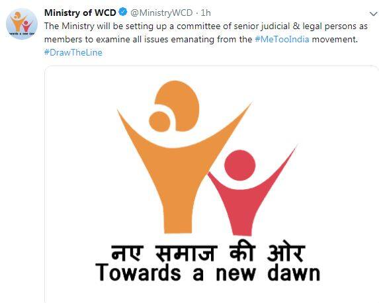Open the 1h timestamp permalink
379x303 pixels.
(206, 13)
